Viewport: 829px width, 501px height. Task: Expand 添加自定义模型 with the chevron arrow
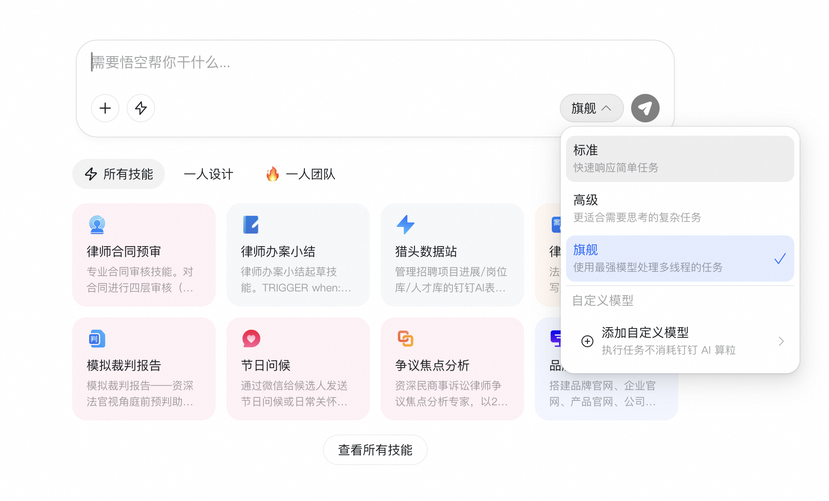781,341
